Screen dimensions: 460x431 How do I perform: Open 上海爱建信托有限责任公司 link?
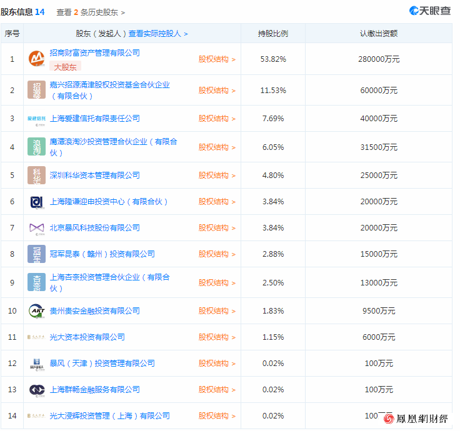pos(95,119)
